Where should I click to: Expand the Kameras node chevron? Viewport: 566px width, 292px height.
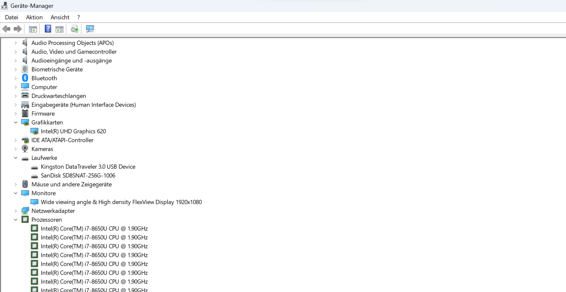(15, 149)
